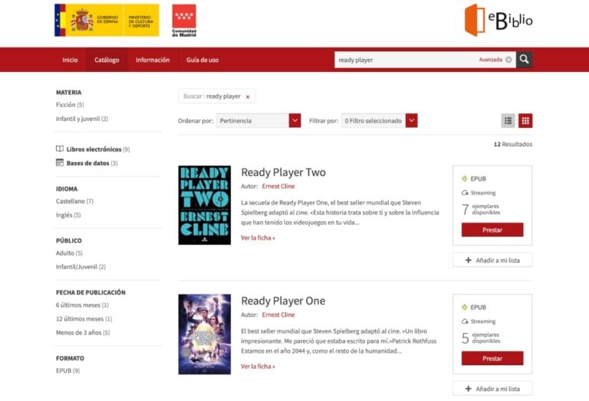Filter by Bases de datos (3)

[92, 163]
